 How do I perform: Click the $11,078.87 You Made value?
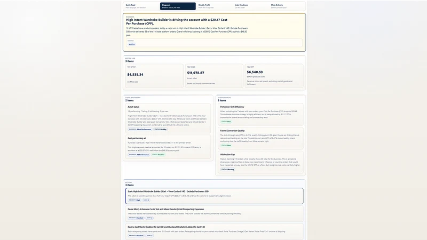[x=195, y=73]
